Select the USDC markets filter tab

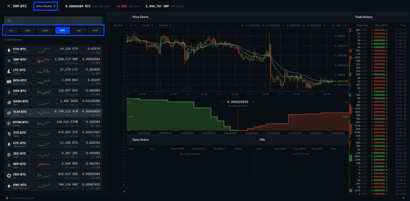(45, 30)
